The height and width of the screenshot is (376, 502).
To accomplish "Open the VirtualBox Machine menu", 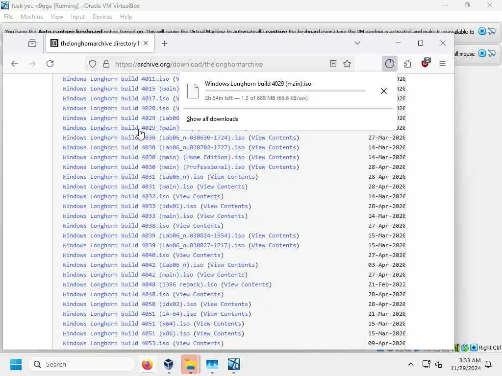I will [x=32, y=17].
